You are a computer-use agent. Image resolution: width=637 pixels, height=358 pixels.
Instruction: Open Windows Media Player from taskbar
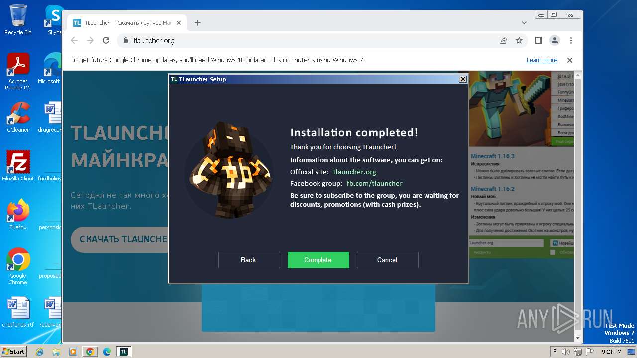[x=73, y=352]
